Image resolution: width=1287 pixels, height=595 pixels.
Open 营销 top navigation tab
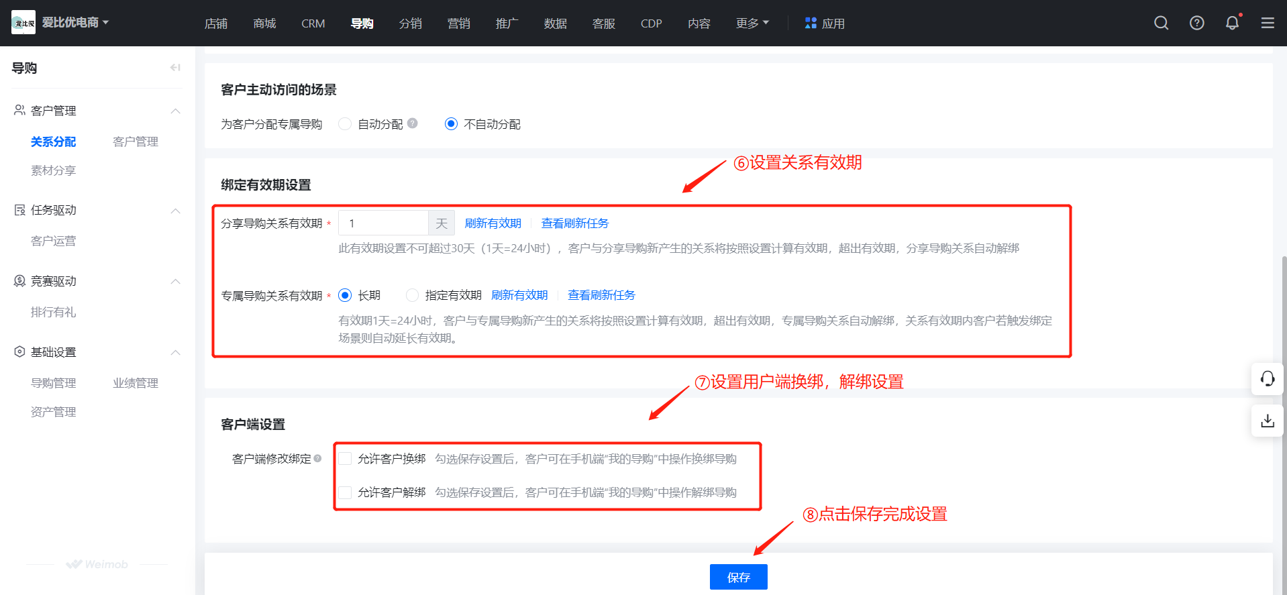pos(459,23)
